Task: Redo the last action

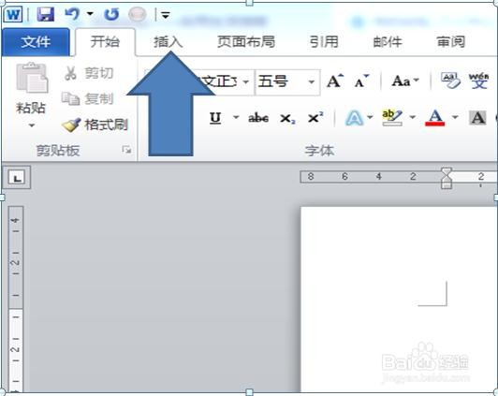Action: [x=111, y=15]
